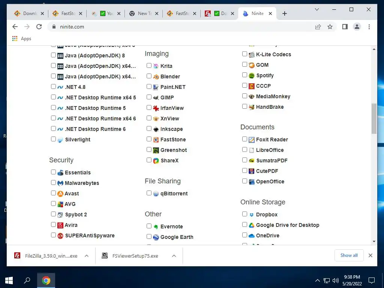Bookmark this page with the star icon
Image resolution: width=384 pixels, height=288 pixels.
pos(330,27)
